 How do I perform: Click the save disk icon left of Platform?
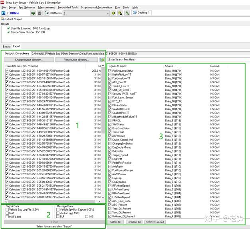[x=40, y=13]
